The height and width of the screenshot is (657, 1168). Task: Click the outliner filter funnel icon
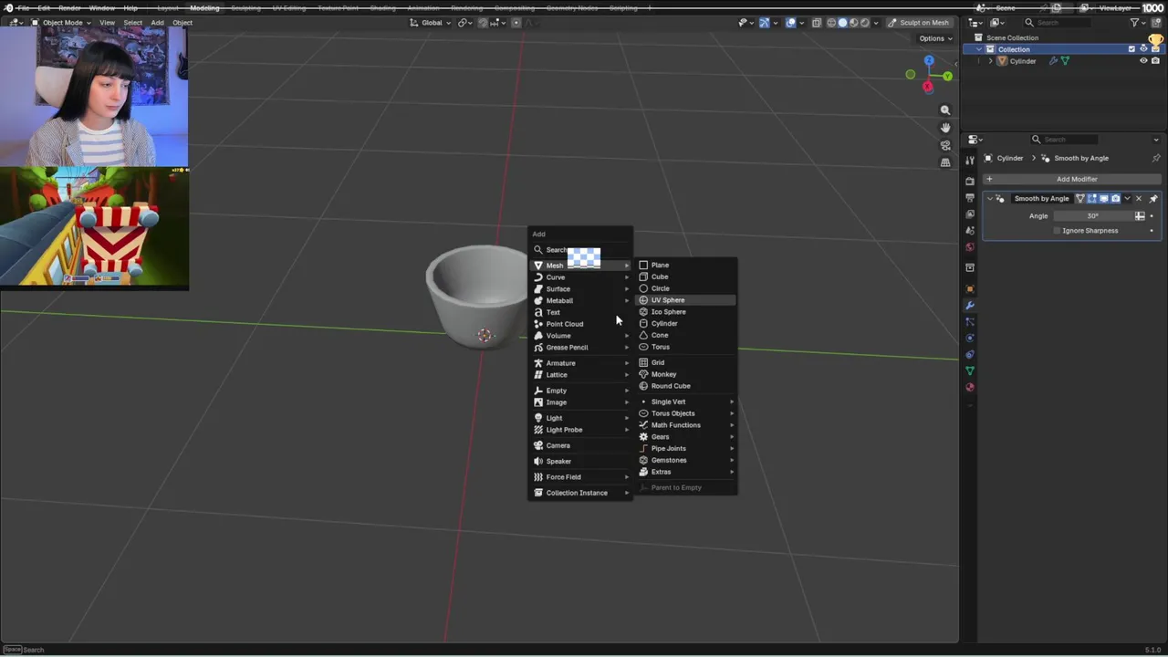pyautogui.click(x=1135, y=23)
